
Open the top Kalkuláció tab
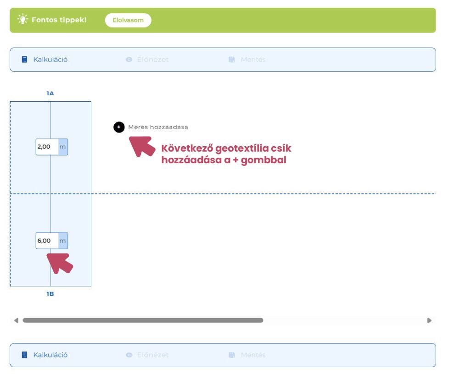50,60
